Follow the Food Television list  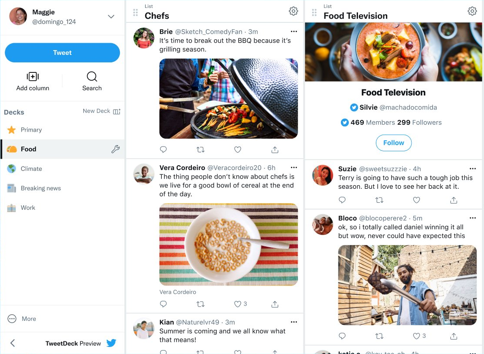click(393, 143)
